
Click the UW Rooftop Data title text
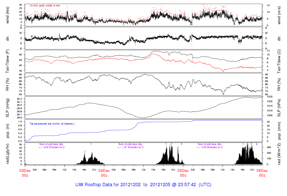point(143,185)
